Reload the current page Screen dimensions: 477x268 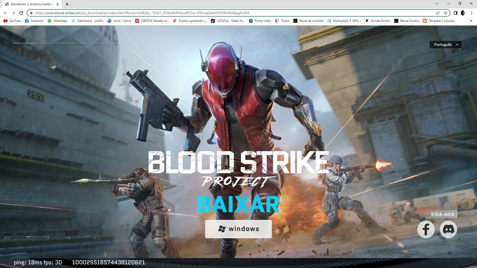[x=21, y=13]
